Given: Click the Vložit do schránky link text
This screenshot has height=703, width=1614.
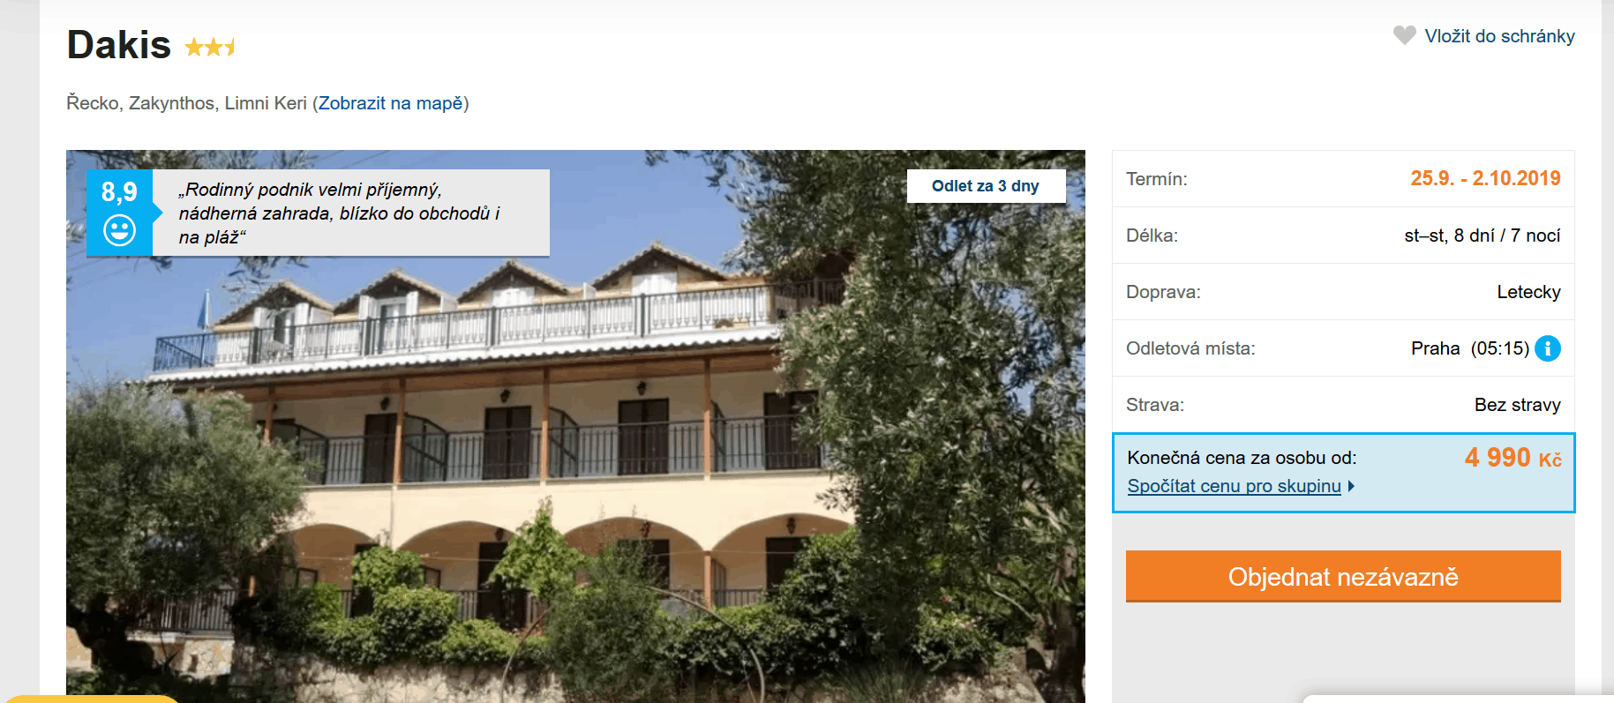Looking at the screenshot, I should coord(1499,36).
